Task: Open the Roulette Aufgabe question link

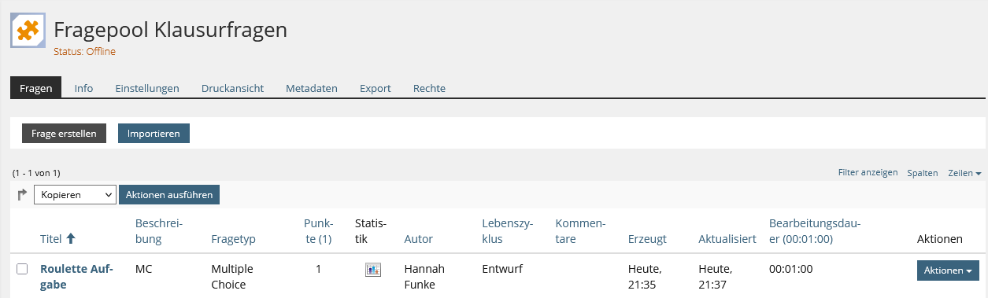Action: click(76, 277)
